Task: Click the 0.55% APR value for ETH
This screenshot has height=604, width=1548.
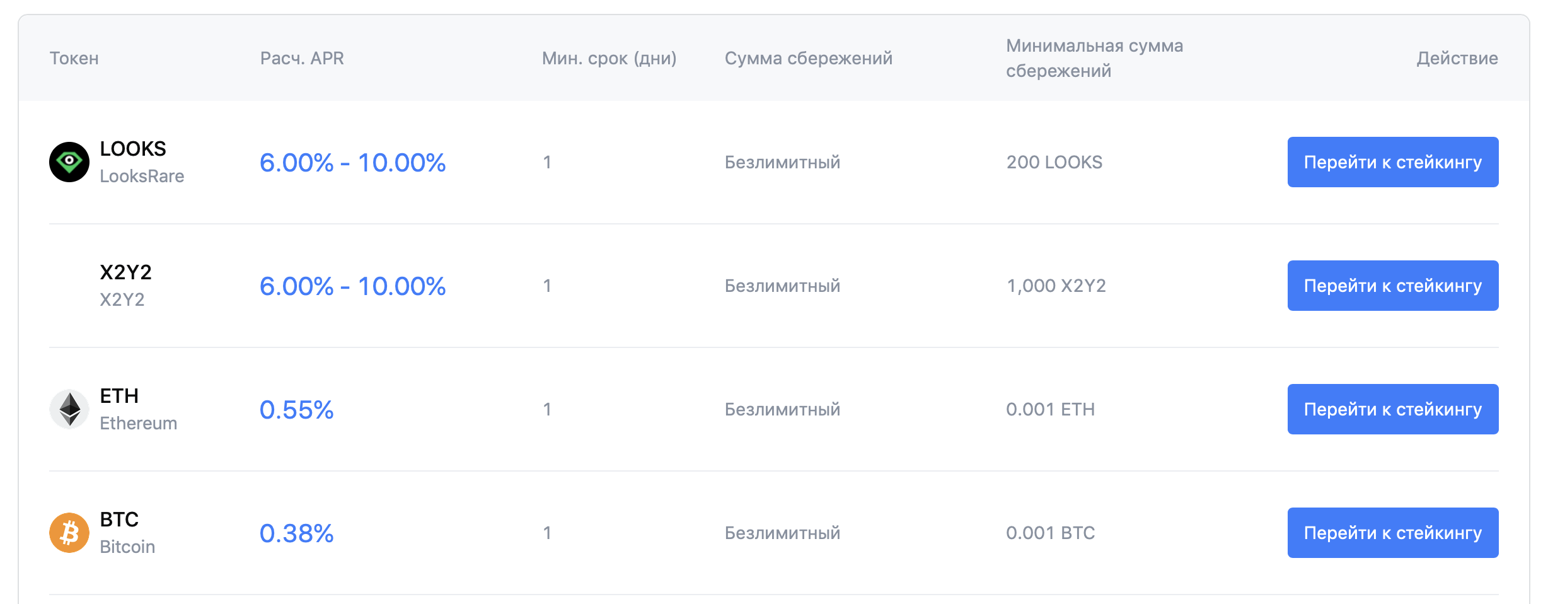Action: tap(296, 410)
